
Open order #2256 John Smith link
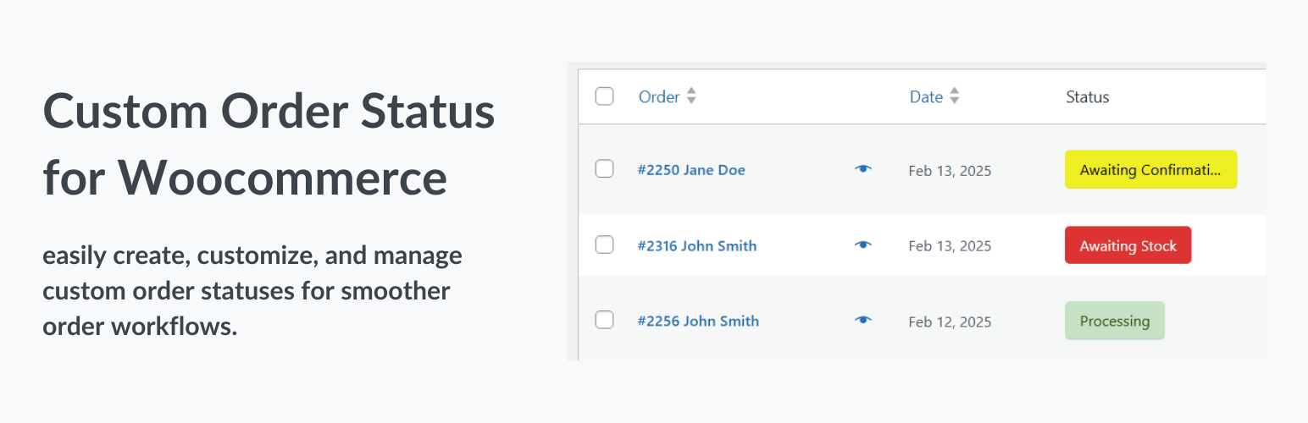tap(698, 321)
